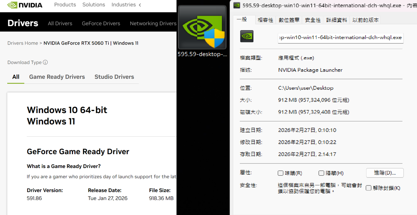
Task: Open the Networking Drivers section
Action: [x=153, y=23]
